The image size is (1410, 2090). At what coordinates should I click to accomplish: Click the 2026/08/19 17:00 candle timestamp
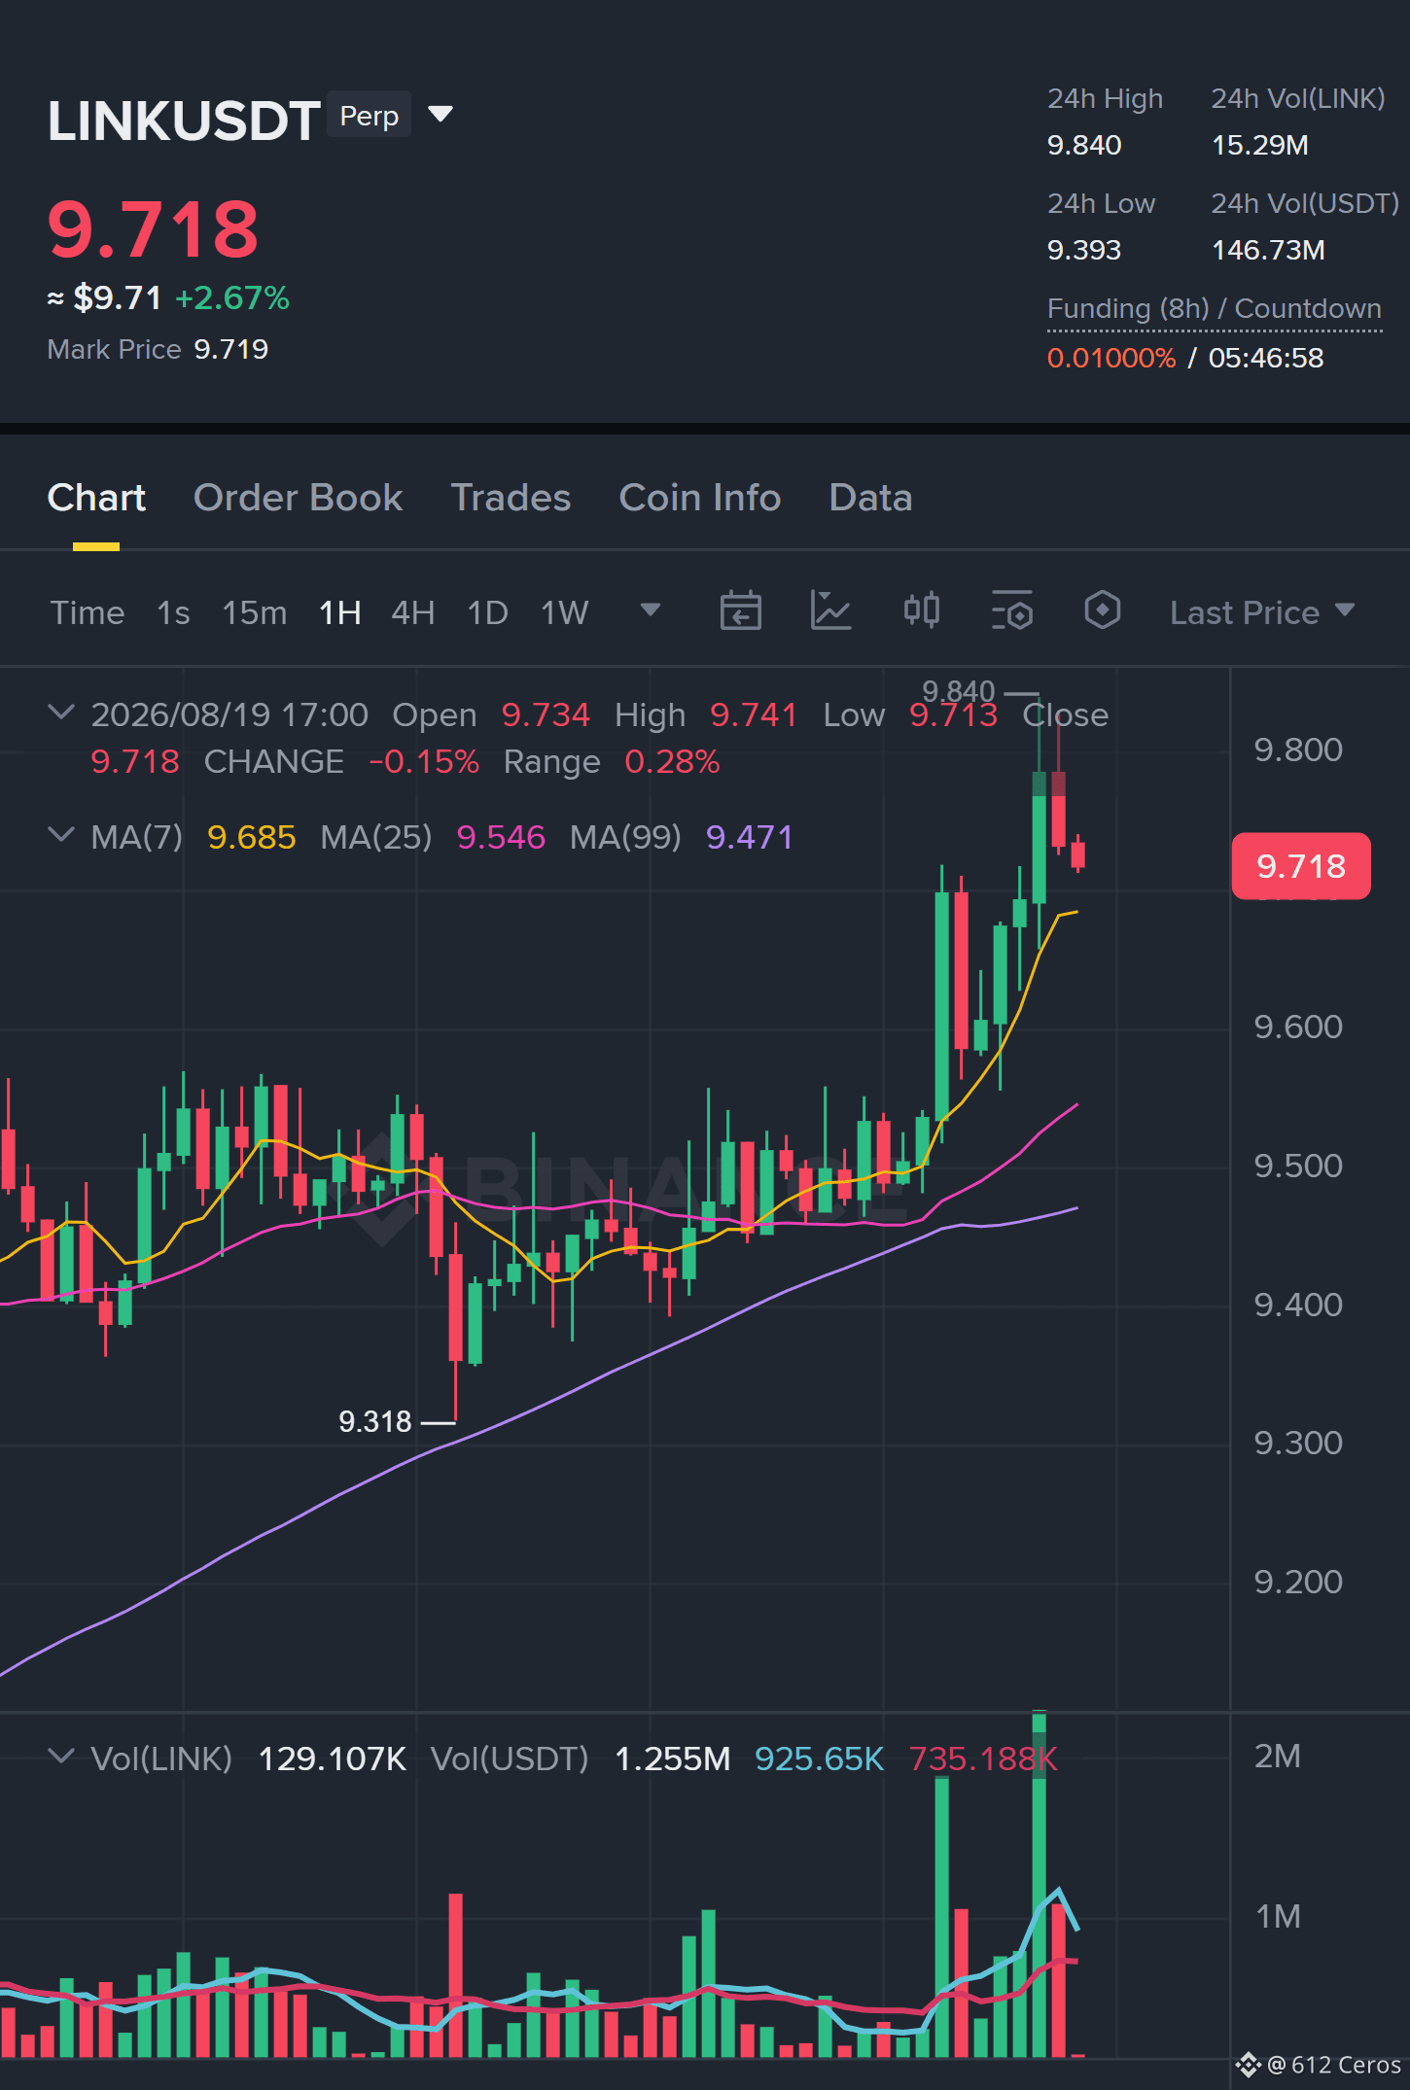point(229,714)
